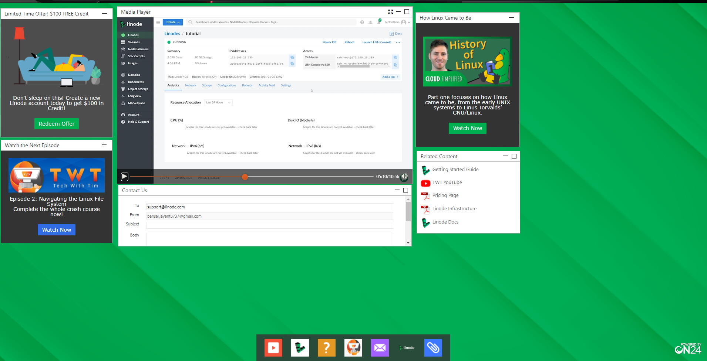The width and height of the screenshot is (707, 361).
Task: Switch to the Configurations tab
Action: click(227, 85)
